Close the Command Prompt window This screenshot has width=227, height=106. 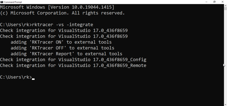tap(223, 2)
